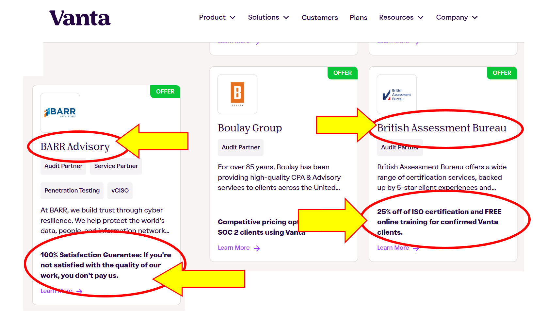Click the British Assessment Bureau logo
This screenshot has width=547, height=321.
[396, 94]
